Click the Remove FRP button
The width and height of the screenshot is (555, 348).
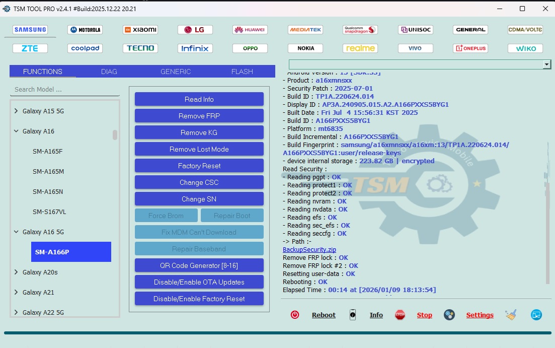199,116
